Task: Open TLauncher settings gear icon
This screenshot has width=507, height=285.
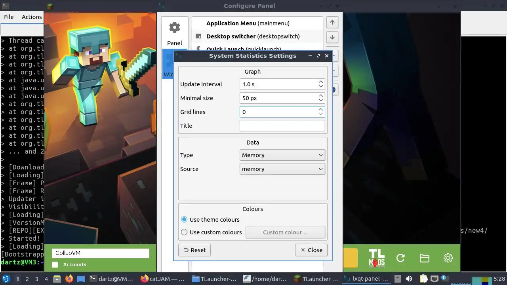Action: 448,258
